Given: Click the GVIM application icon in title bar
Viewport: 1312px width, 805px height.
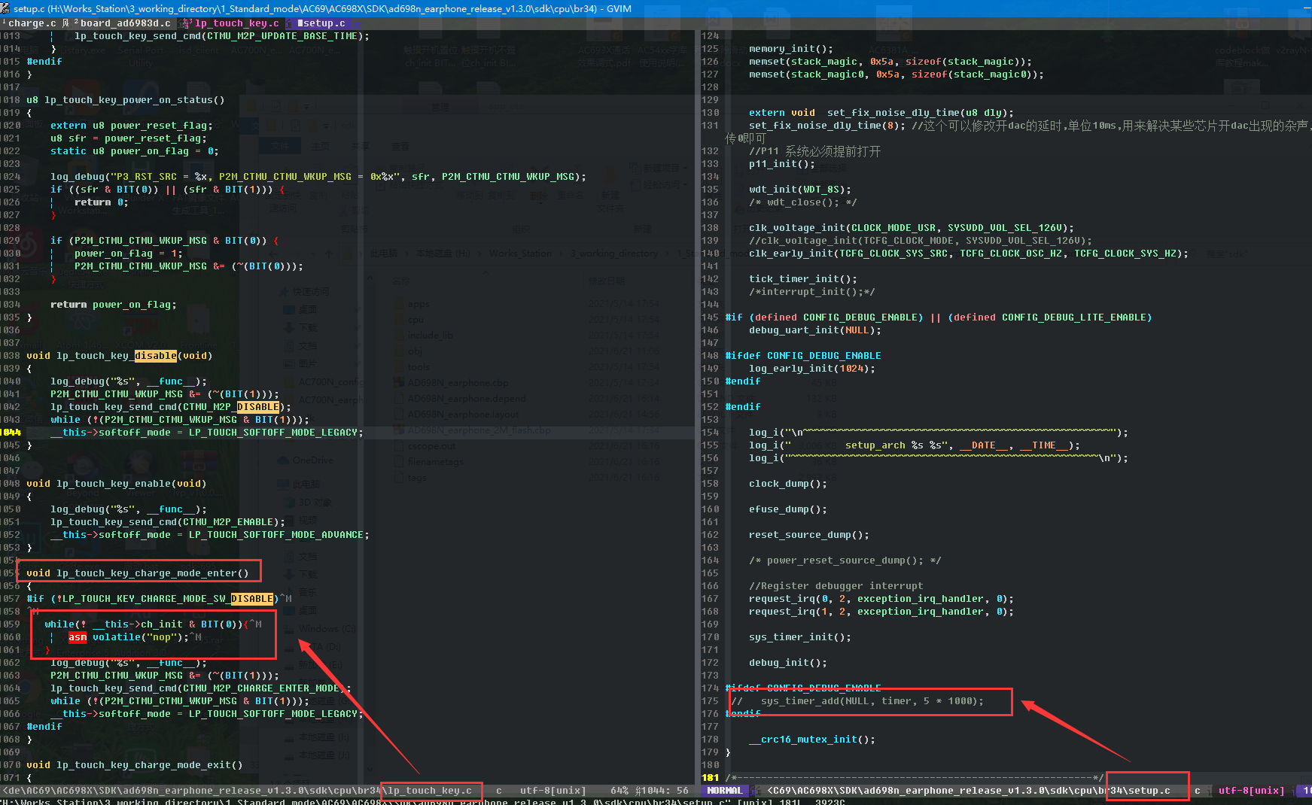Looking at the screenshot, I should tap(6, 8).
